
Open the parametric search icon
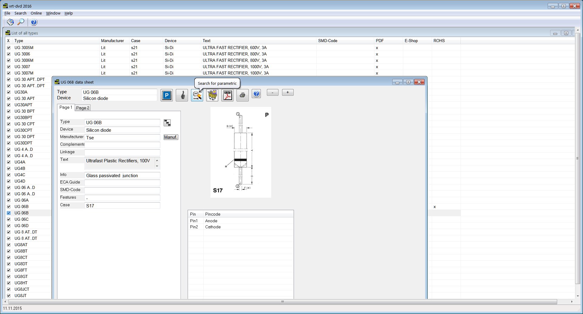(197, 95)
